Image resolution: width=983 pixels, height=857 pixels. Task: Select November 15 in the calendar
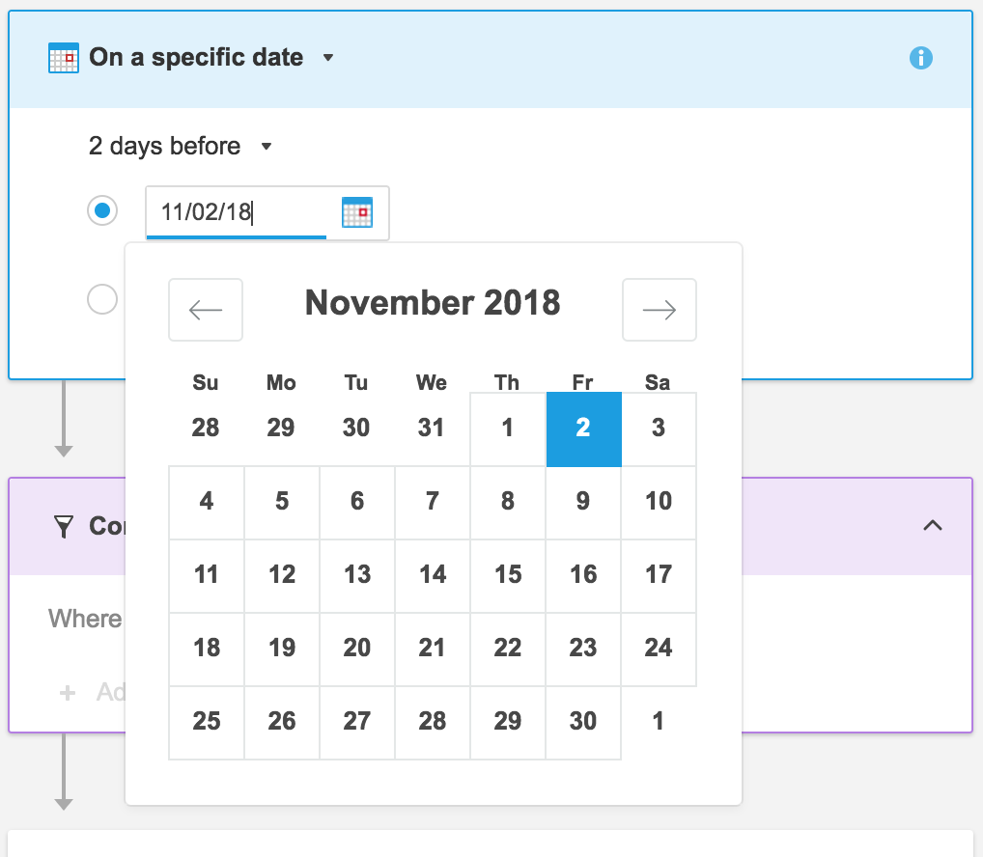(x=508, y=575)
